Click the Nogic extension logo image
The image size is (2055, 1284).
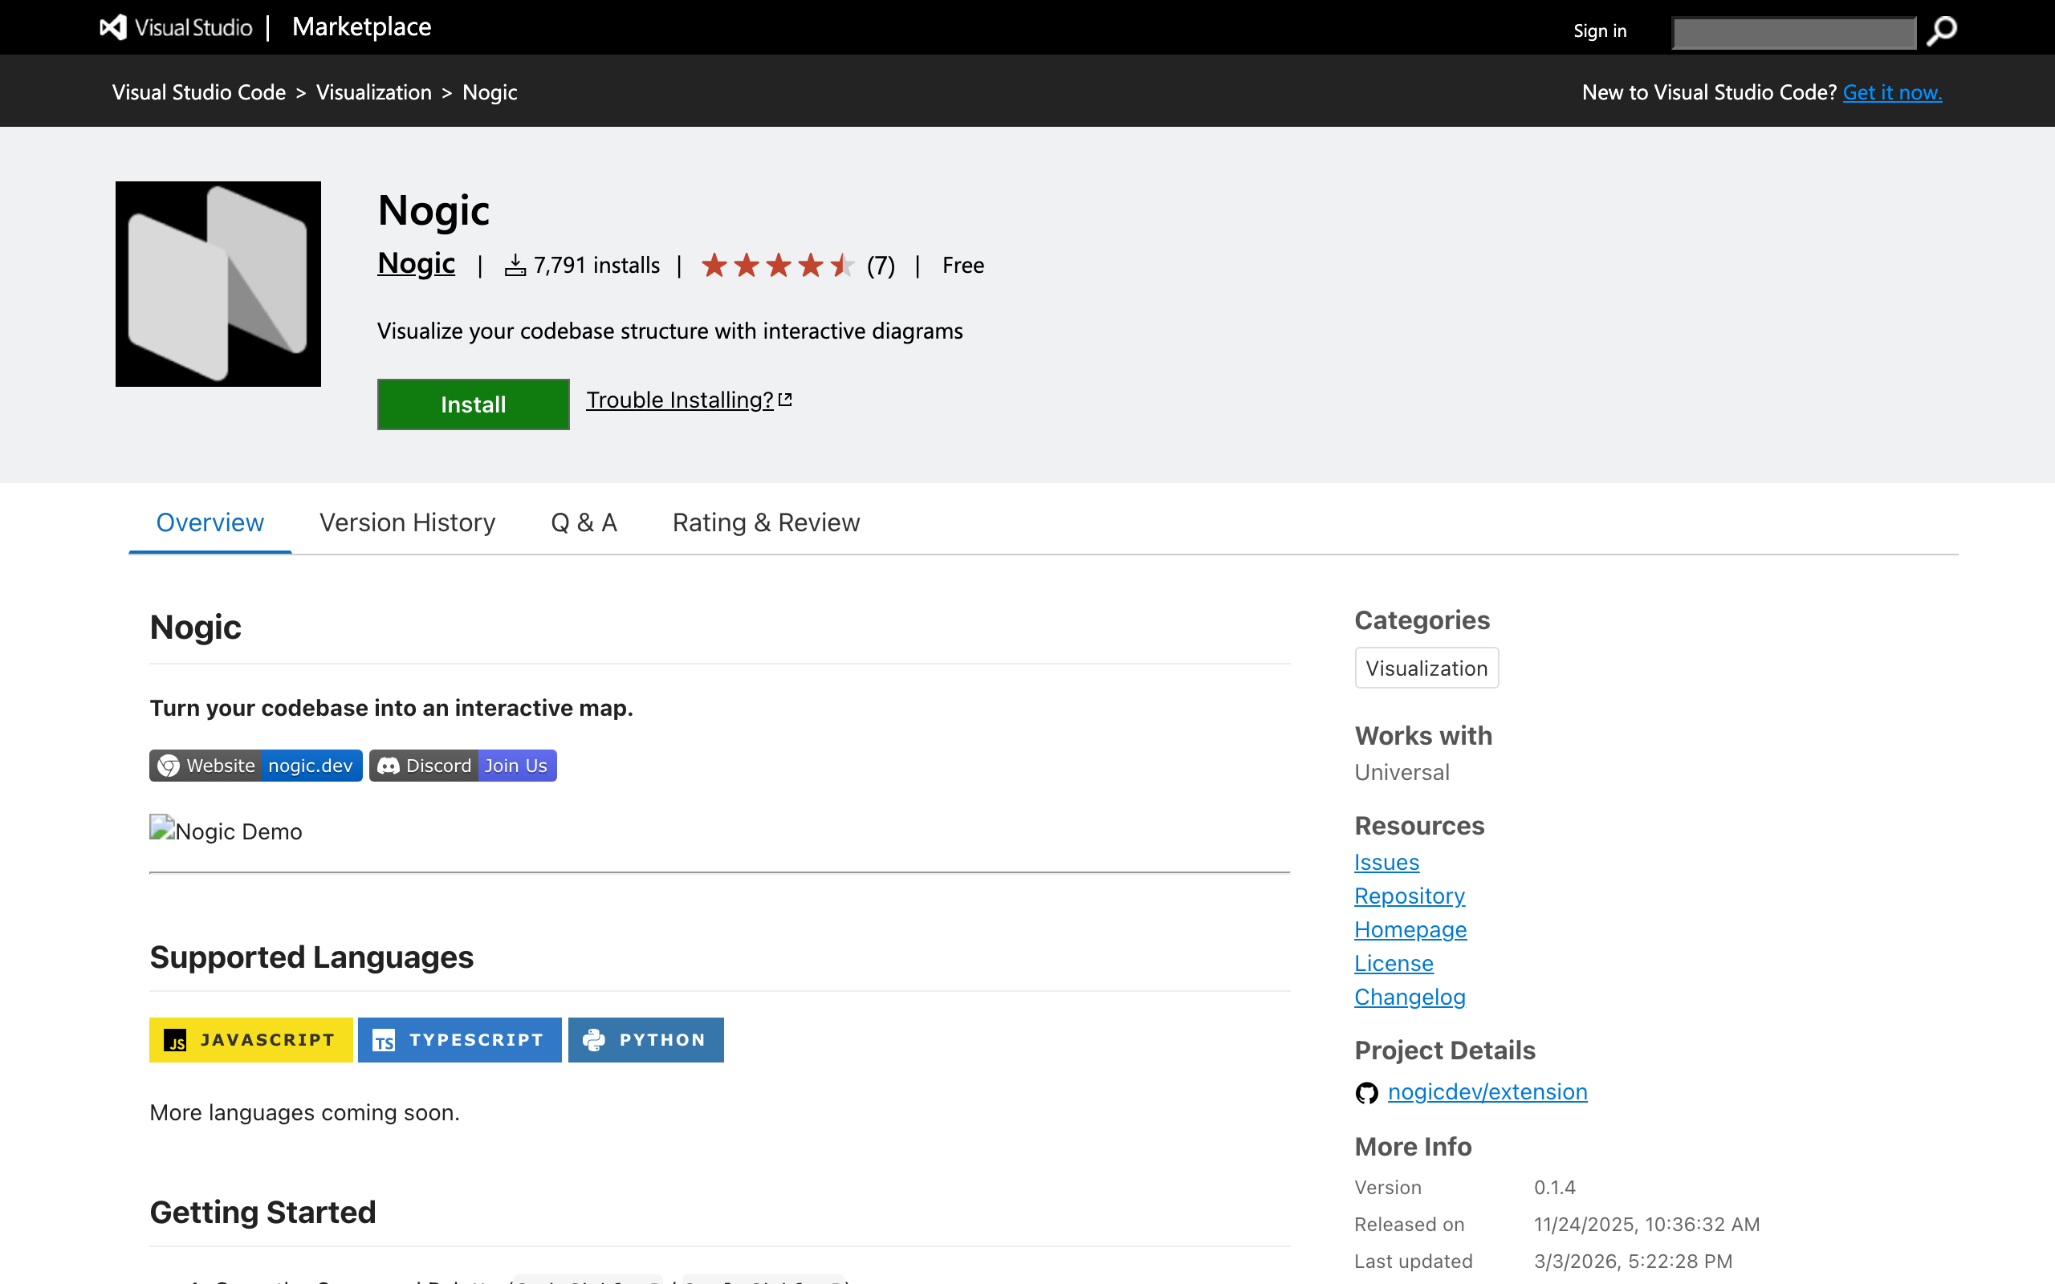[218, 283]
